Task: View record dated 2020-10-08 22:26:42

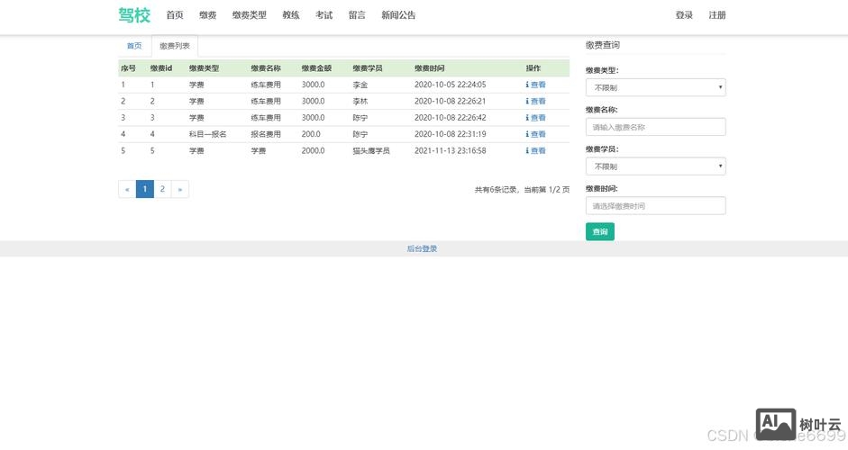Action: coord(535,118)
